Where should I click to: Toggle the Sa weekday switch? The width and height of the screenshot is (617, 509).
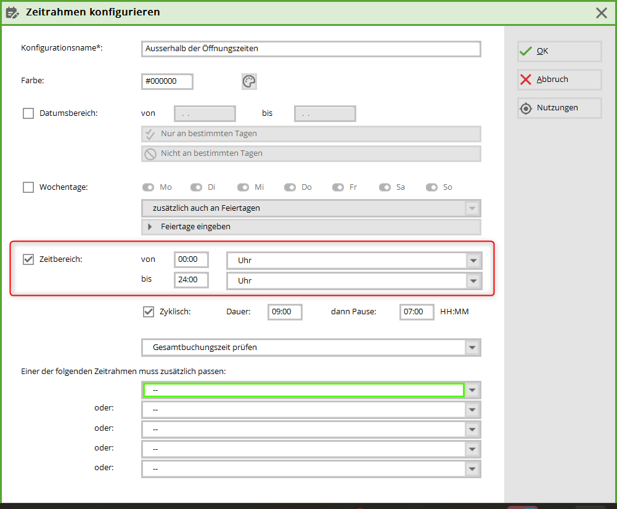point(385,187)
